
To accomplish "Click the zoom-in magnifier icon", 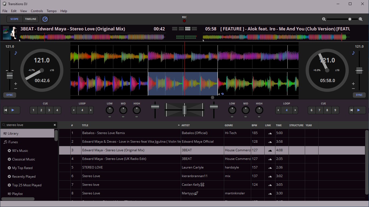I will click(361, 19).
